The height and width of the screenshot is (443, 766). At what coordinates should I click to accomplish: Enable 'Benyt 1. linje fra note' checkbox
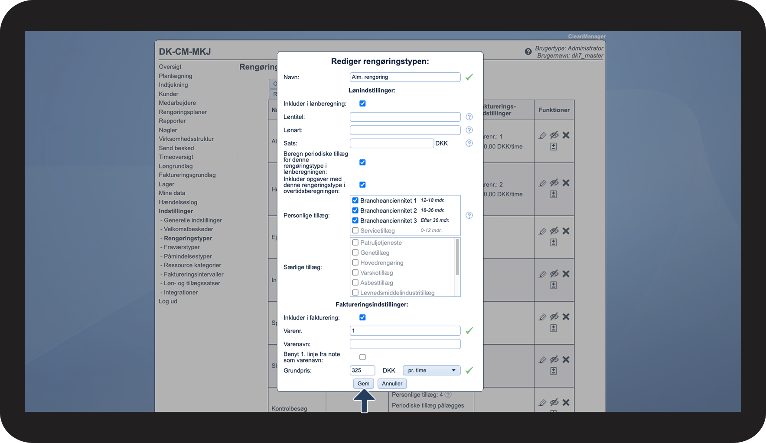pos(362,357)
